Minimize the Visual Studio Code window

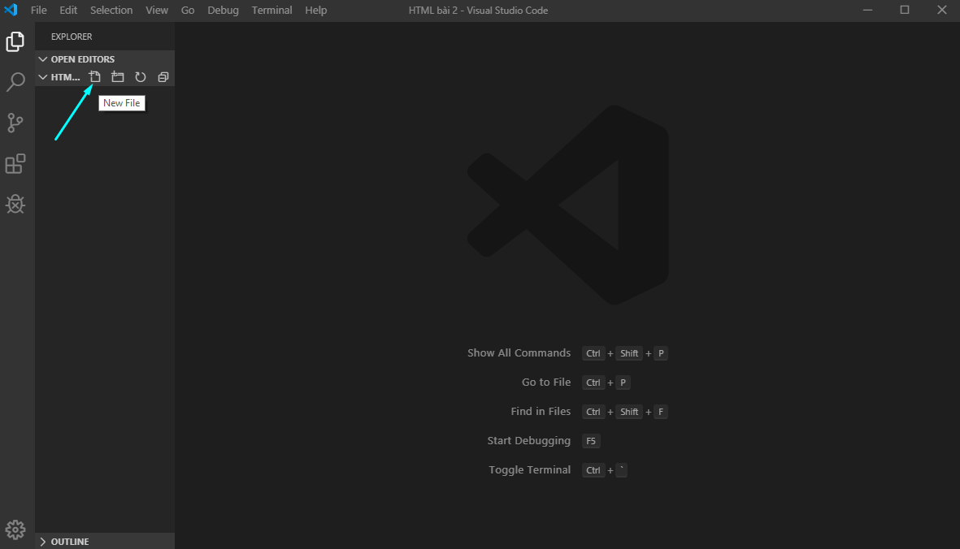[867, 10]
